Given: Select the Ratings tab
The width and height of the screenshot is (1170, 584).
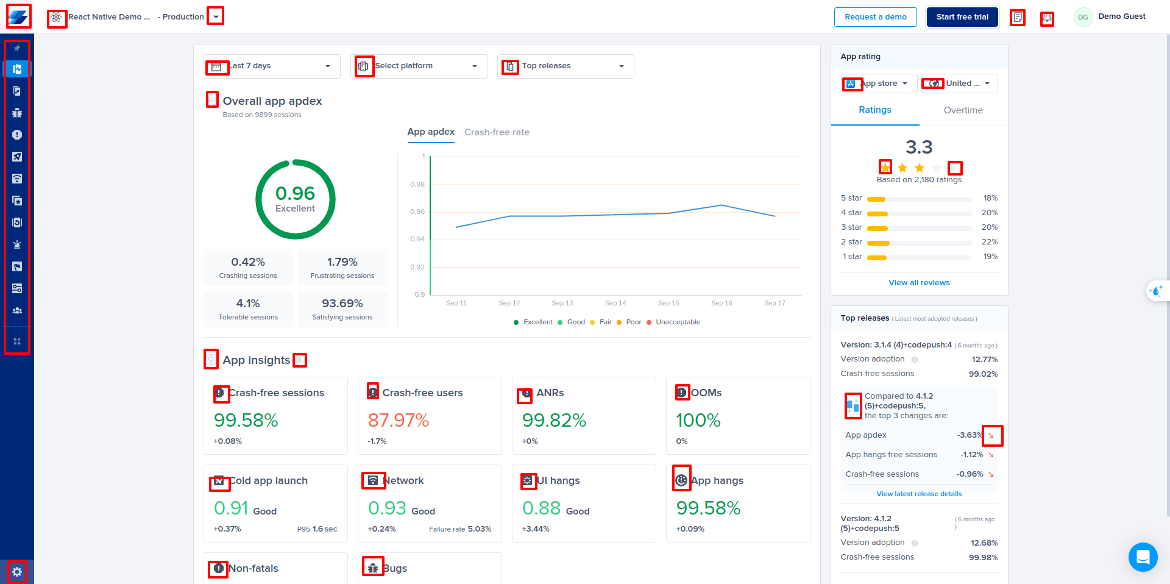Looking at the screenshot, I should pos(875,110).
